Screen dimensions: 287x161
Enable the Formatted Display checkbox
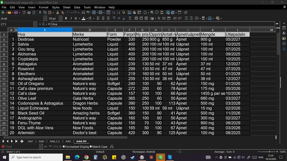64,147
